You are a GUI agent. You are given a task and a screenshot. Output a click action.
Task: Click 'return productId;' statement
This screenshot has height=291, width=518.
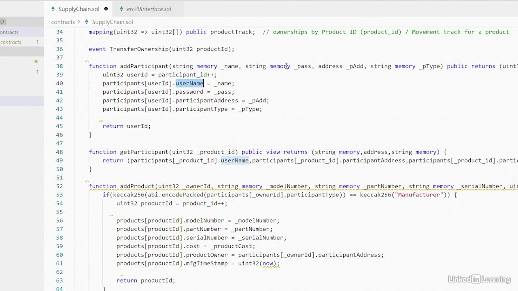[x=146, y=280]
